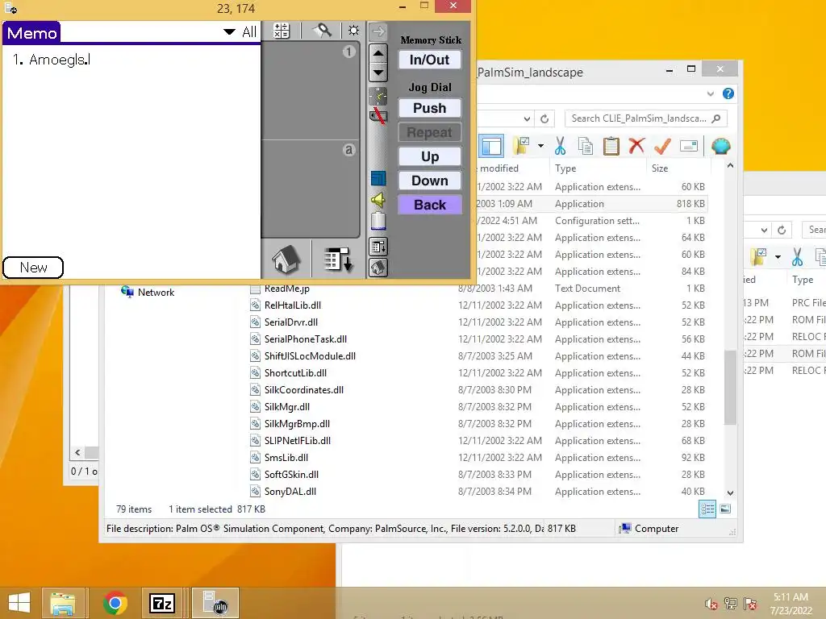Click the blue Help question mark icon

(x=728, y=93)
